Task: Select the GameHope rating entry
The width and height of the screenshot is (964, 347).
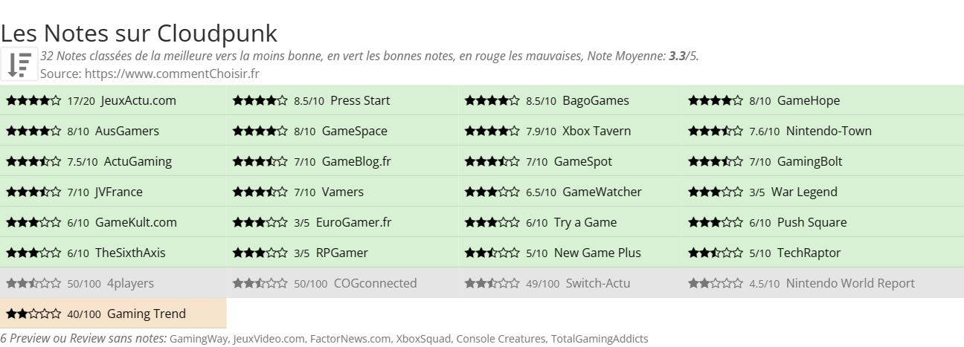Action: coord(823,100)
